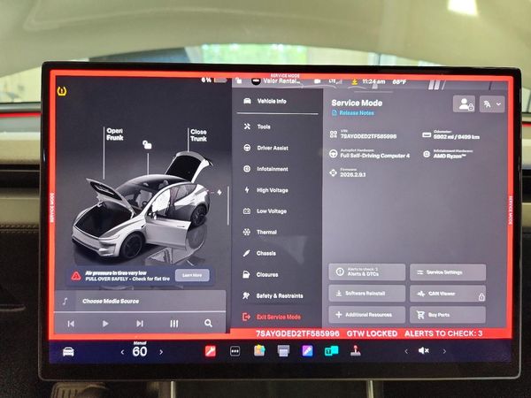531x398 pixels.
Task: Skip to previous track
Action: click(71, 324)
